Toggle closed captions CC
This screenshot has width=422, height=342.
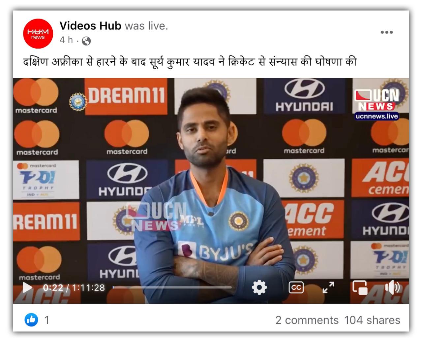(296, 288)
